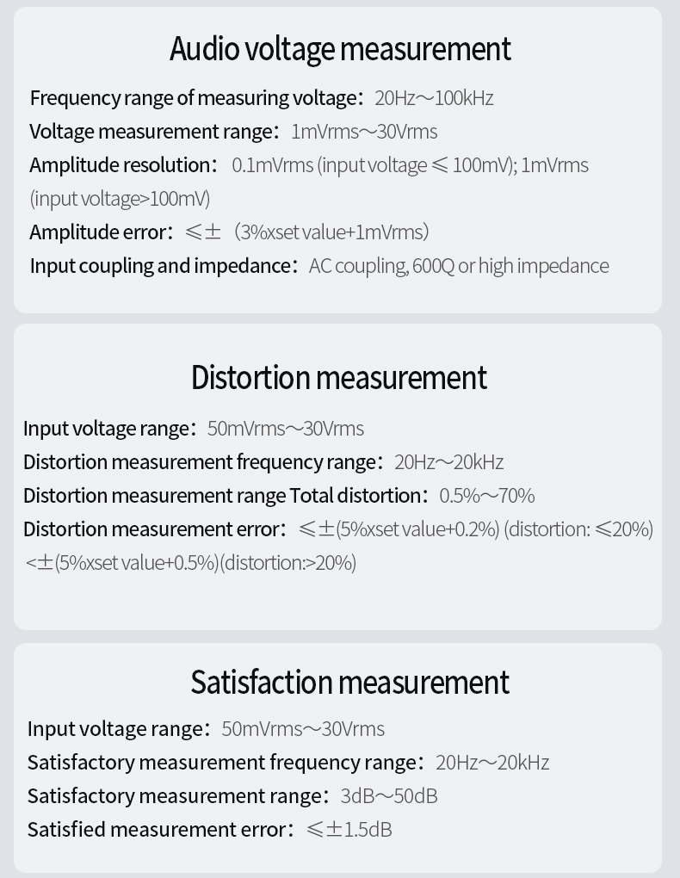Image resolution: width=680 pixels, height=878 pixels.
Task: Click the 3dB~50dB range value
Action: click(x=389, y=796)
